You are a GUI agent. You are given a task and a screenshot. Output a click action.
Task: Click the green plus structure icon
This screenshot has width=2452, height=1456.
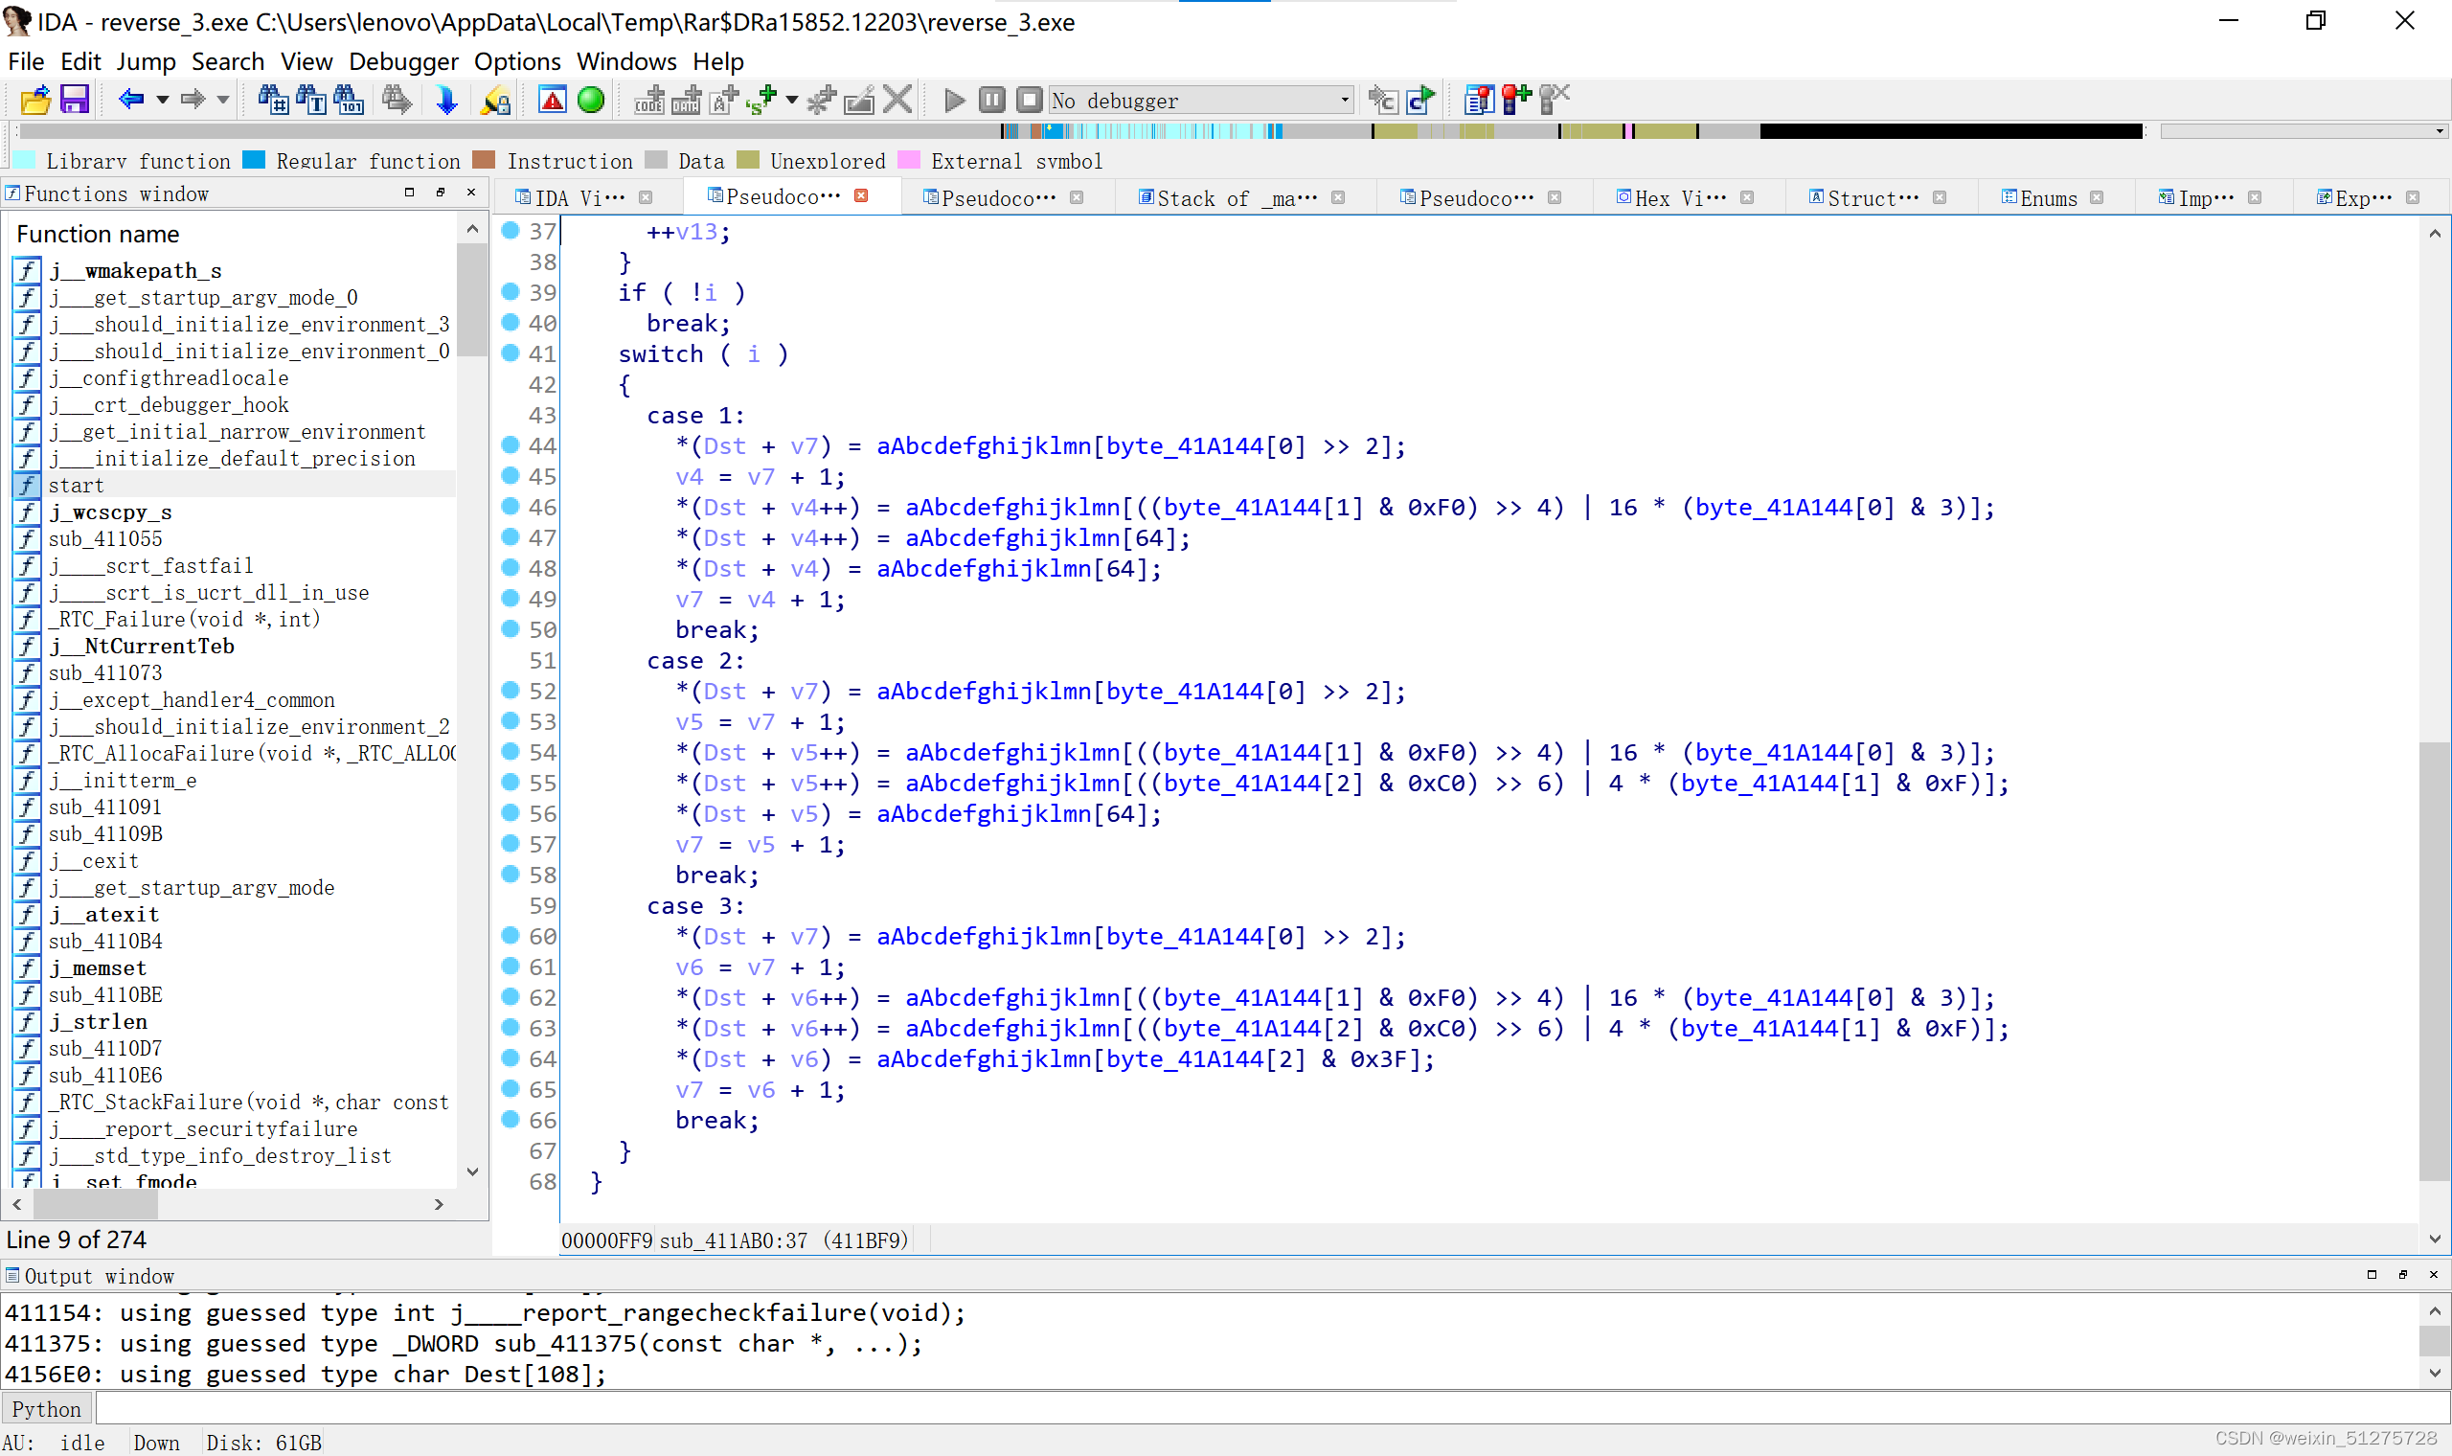(762, 100)
